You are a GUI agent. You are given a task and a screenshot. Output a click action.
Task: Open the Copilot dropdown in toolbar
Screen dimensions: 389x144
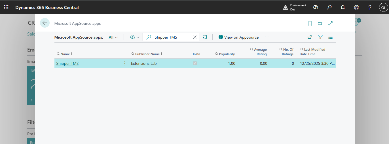pos(135,37)
